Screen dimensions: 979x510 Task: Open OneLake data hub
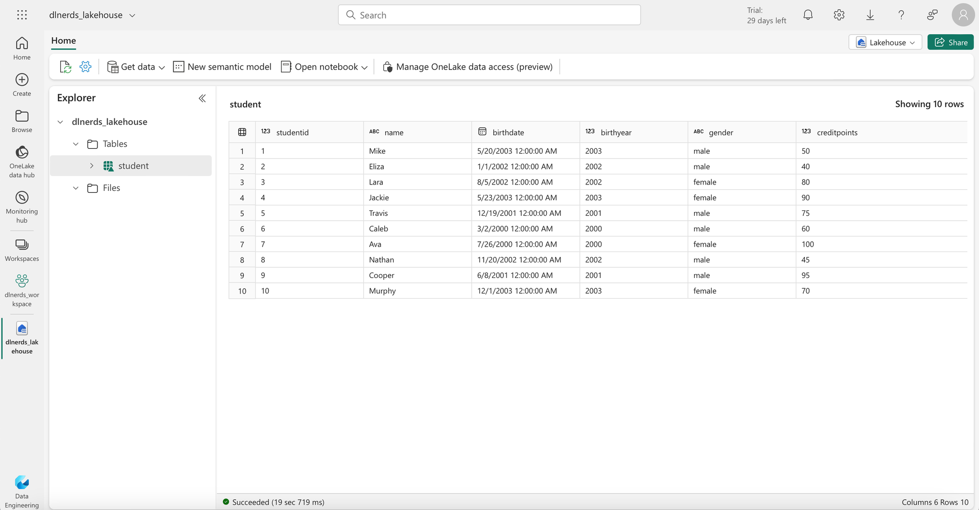[22, 162]
